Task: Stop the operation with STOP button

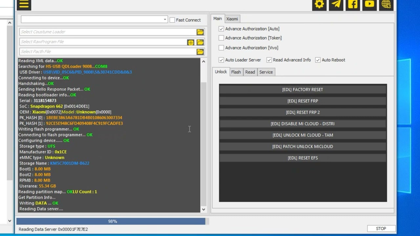Action: click(x=381, y=229)
